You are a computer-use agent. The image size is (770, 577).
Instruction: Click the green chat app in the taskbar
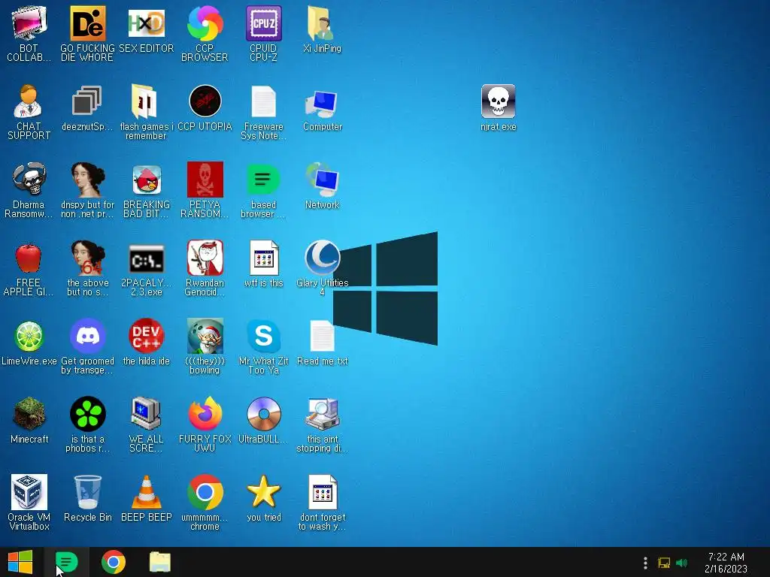tap(66, 562)
